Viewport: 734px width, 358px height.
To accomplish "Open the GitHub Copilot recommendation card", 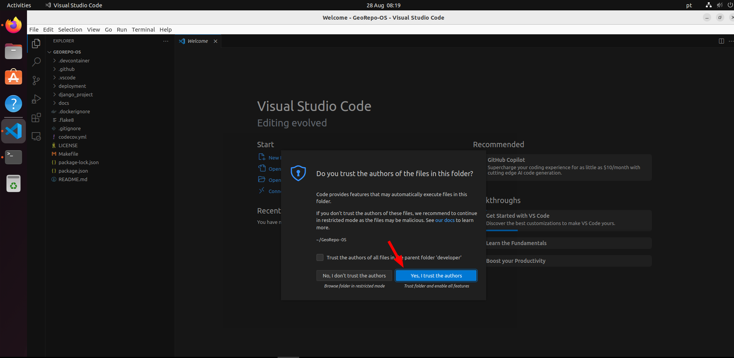I will pyautogui.click(x=569, y=167).
